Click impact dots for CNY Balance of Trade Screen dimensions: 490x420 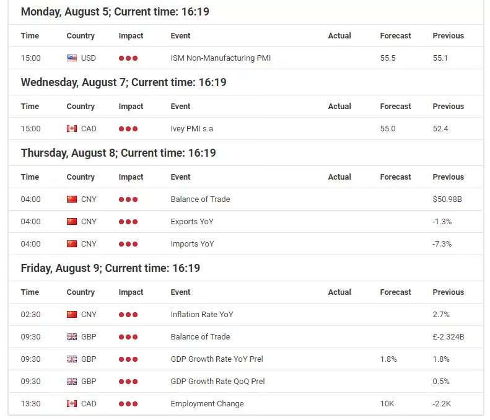128,199
